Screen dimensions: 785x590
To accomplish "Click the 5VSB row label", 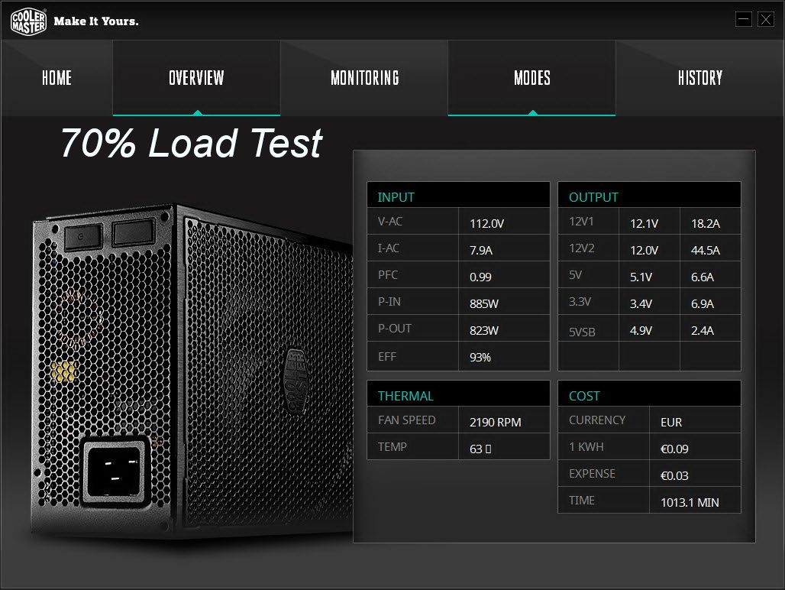I will point(582,332).
